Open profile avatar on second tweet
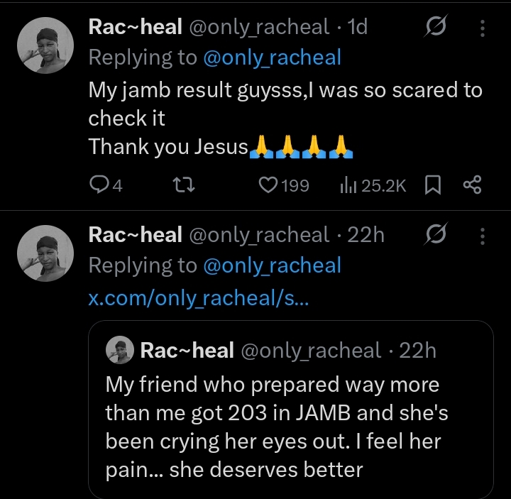The height and width of the screenshot is (499, 511). (x=45, y=252)
